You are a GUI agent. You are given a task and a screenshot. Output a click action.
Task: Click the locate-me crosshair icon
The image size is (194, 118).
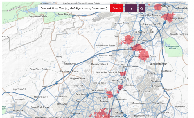[x=142, y=8]
